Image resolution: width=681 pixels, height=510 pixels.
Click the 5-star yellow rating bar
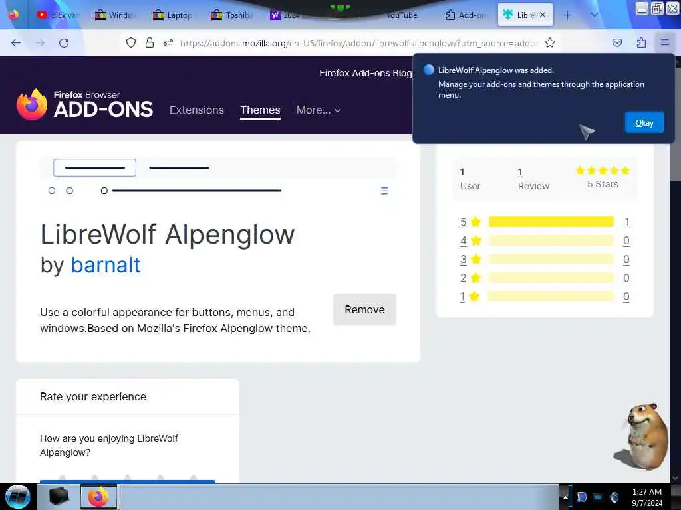click(x=551, y=222)
